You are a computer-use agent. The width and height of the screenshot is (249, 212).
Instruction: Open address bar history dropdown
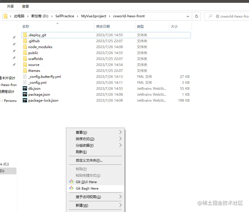pyautogui.click(x=188, y=16)
